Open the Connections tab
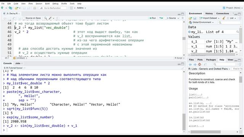Image resolution: width=244 pixels, height=137 pixels. click(223, 14)
